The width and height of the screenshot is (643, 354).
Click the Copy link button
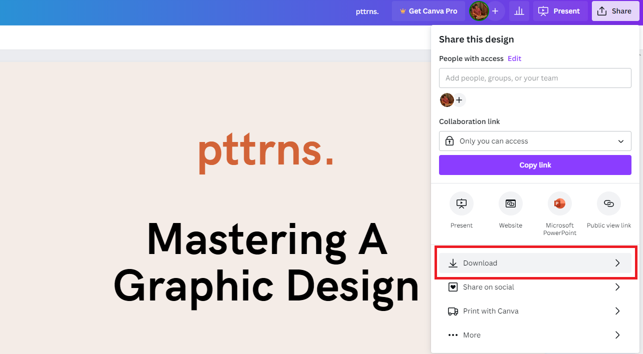tap(535, 165)
